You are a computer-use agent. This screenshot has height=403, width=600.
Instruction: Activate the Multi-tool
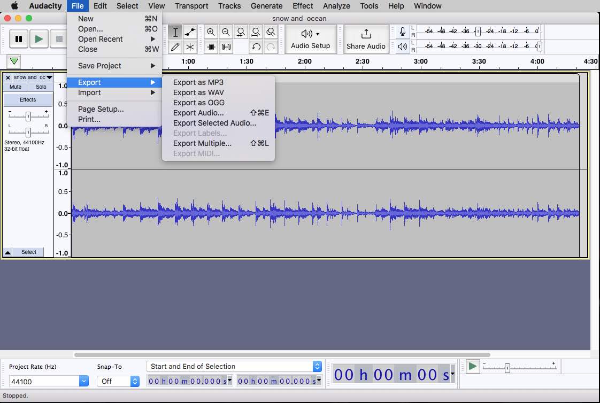(190, 47)
